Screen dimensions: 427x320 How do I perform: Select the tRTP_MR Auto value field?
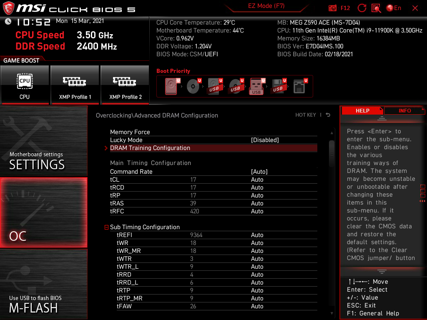point(257,298)
